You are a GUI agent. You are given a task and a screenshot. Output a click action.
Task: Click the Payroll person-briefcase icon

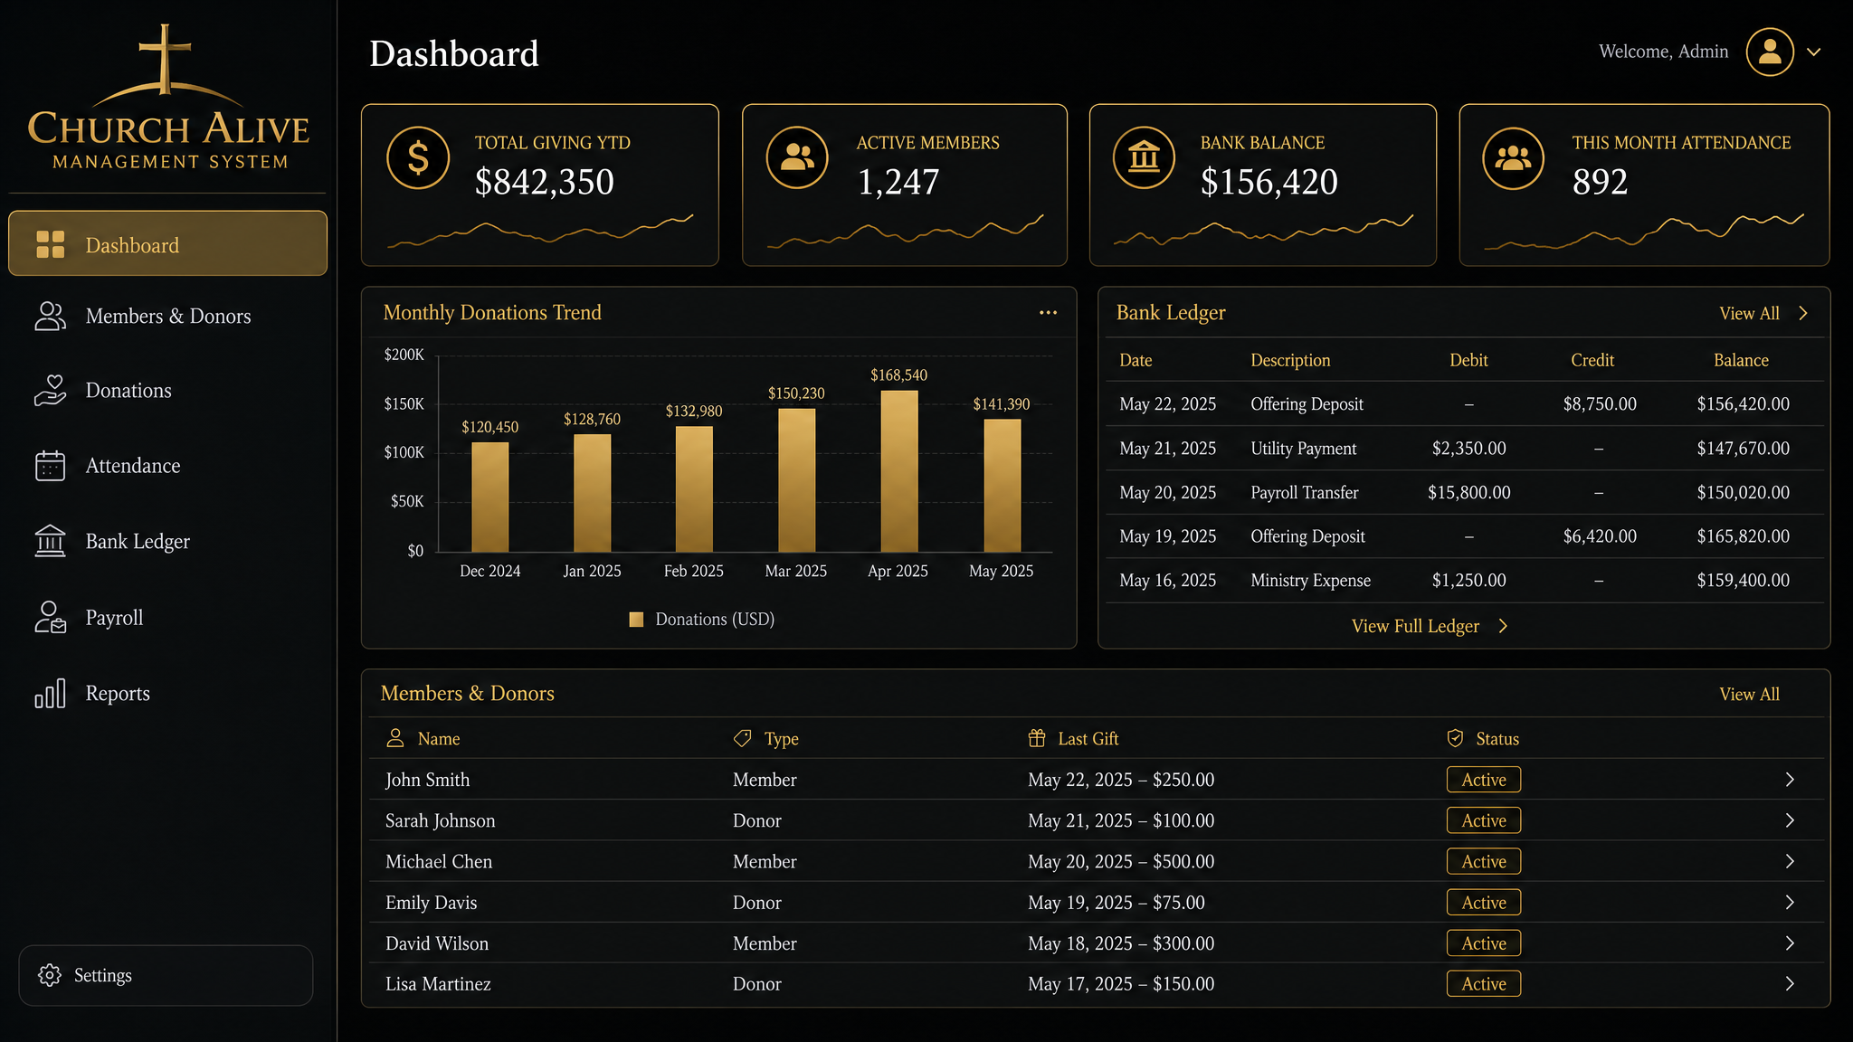click(51, 617)
